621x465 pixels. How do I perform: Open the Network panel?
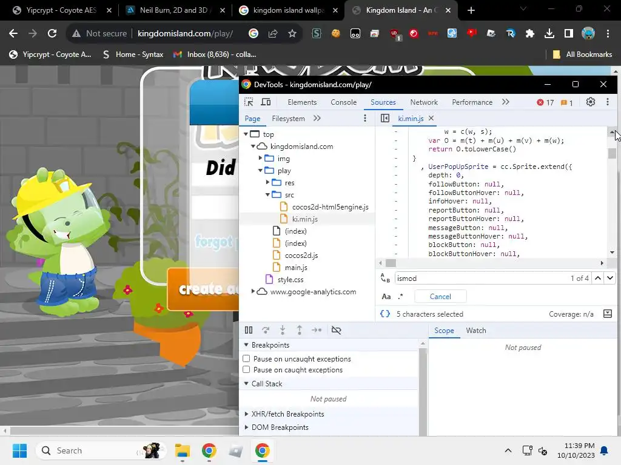point(424,102)
